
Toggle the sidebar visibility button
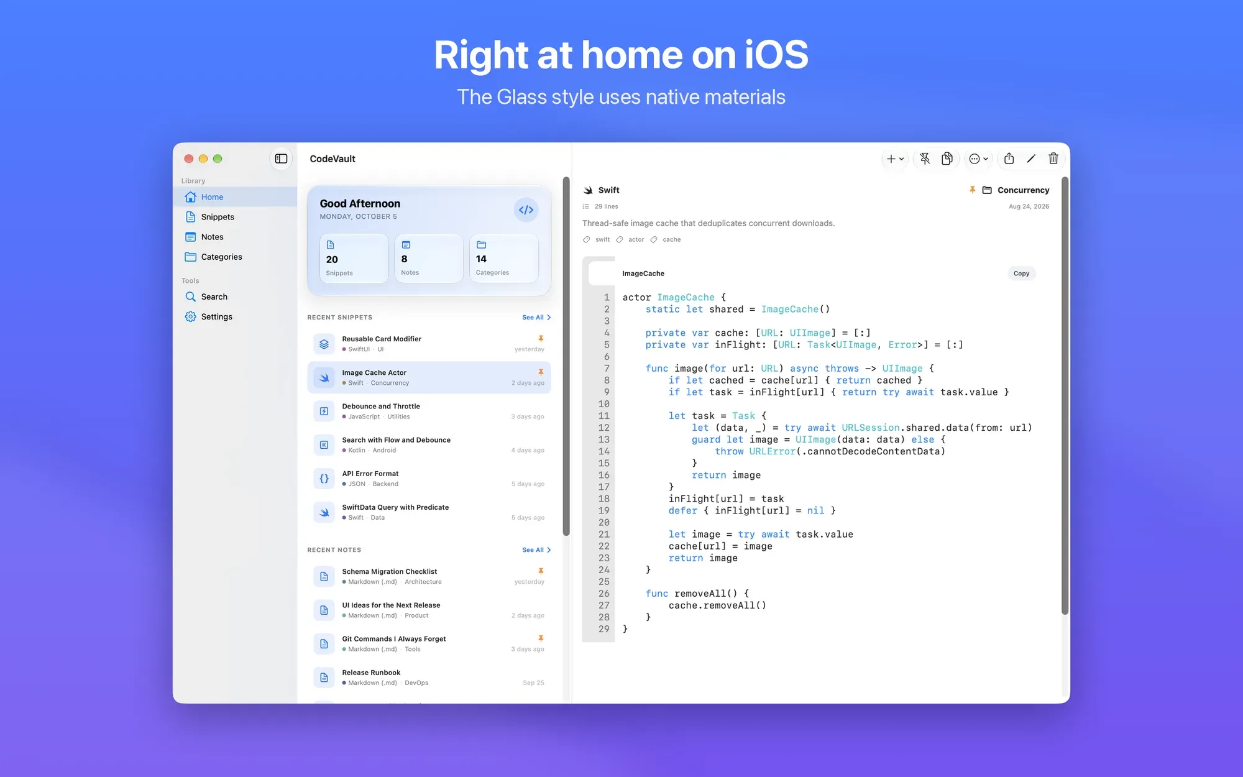click(281, 159)
